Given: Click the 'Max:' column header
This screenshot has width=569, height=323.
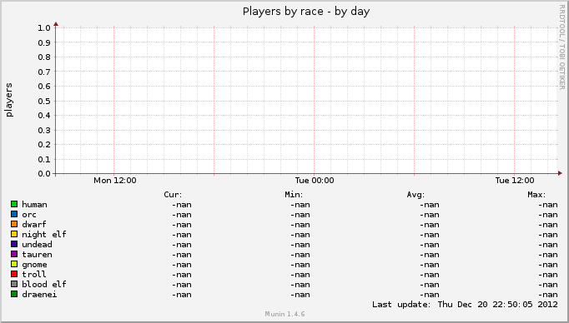Looking at the screenshot, I should click(x=536, y=195).
